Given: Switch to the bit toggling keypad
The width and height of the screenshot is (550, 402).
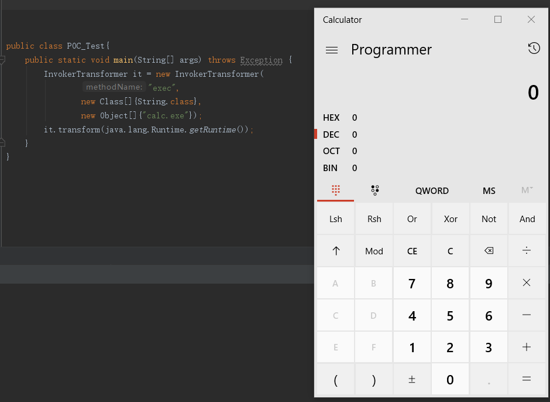Looking at the screenshot, I should pos(374,190).
